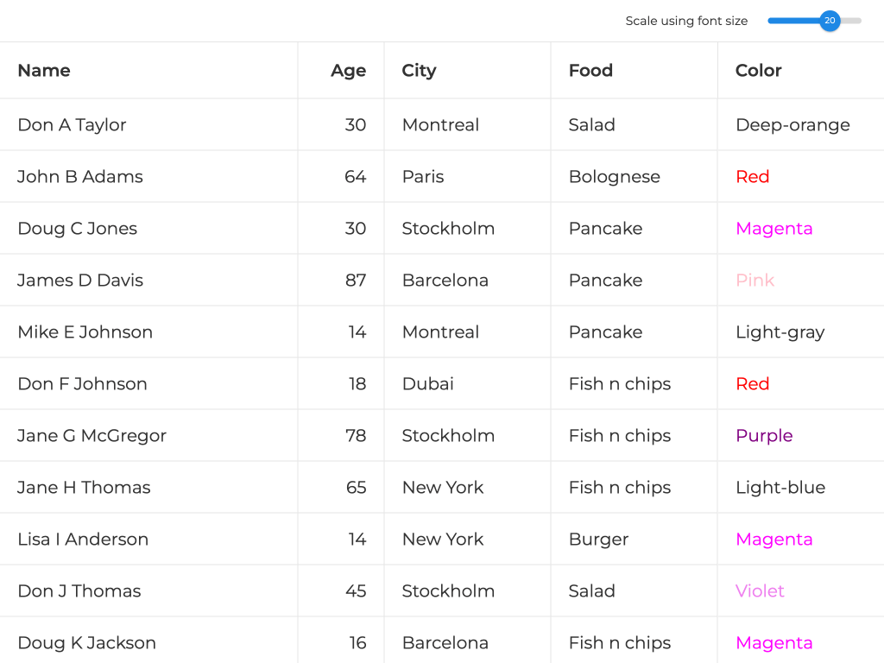
Task: Select Burger in the Food column
Action: pyautogui.click(x=598, y=539)
